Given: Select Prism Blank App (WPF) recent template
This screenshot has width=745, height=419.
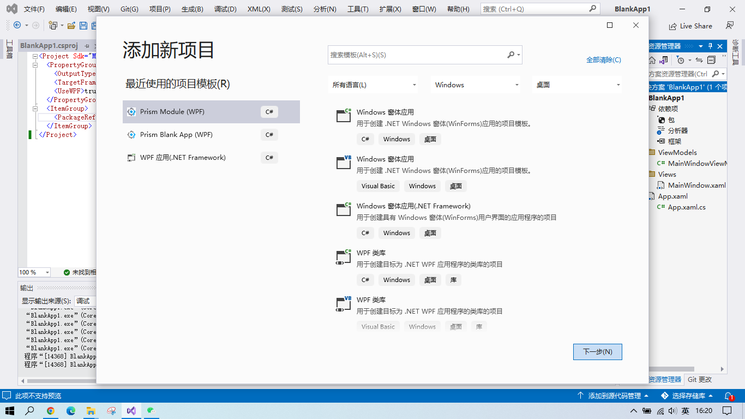Looking at the screenshot, I should pyautogui.click(x=211, y=135).
